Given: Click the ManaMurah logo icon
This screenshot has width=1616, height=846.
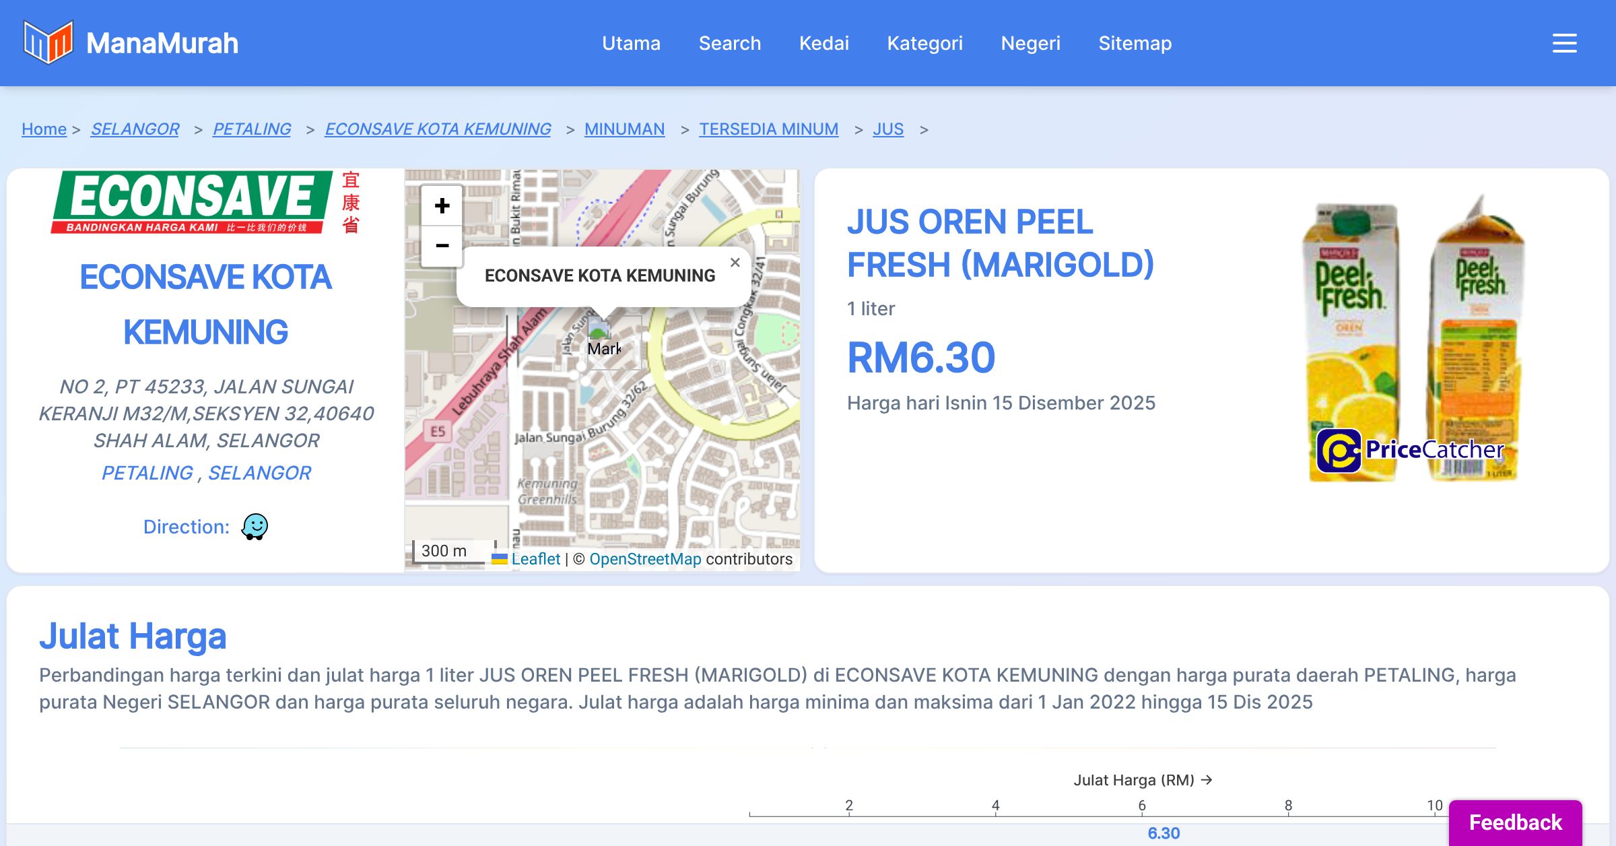Looking at the screenshot, I should (x=48, y=42).
